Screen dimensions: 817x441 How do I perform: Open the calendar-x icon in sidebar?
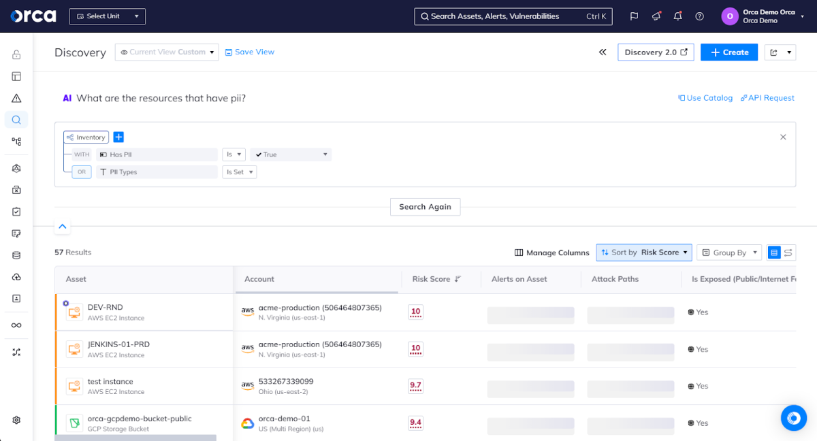click(16, 190)
